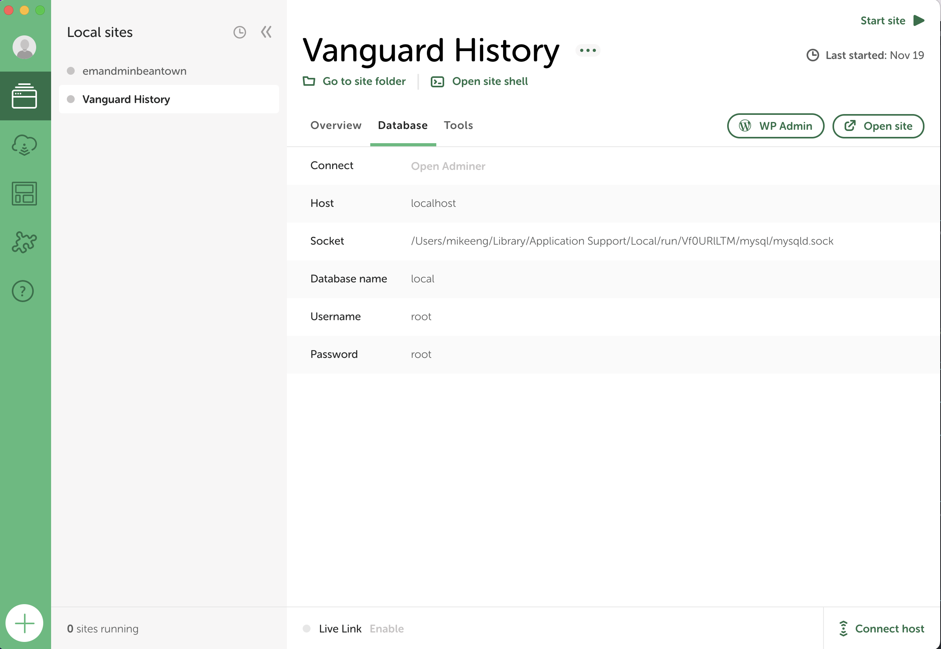941x649 pixels.
Task: Click the Username value root
Action: click(x=421, y=317)
